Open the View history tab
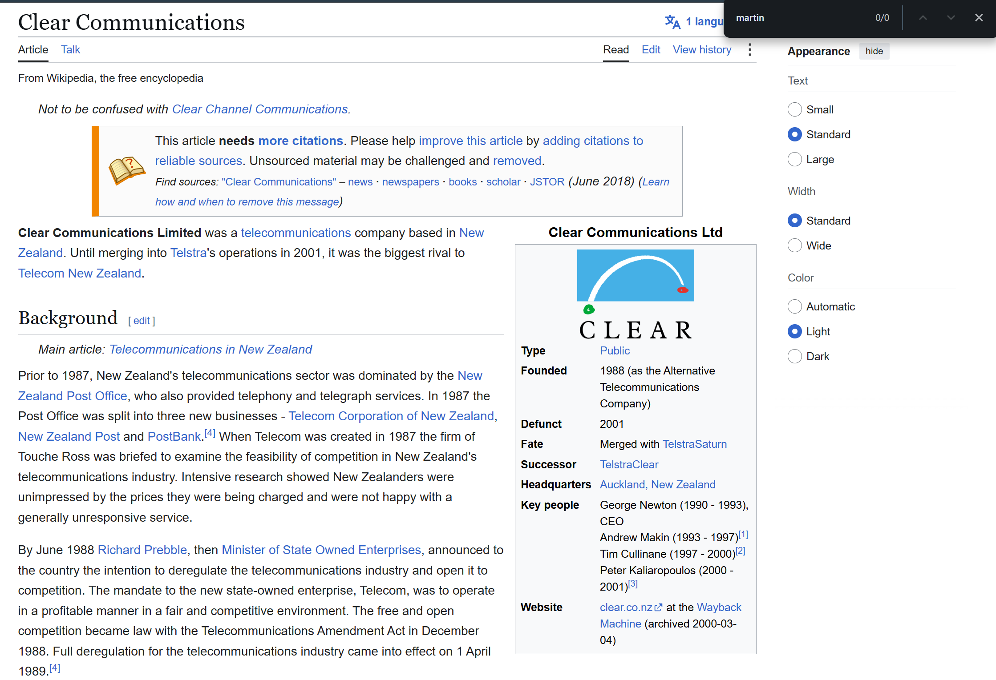This screenshot has height=680, width=996. click(702, 50)
